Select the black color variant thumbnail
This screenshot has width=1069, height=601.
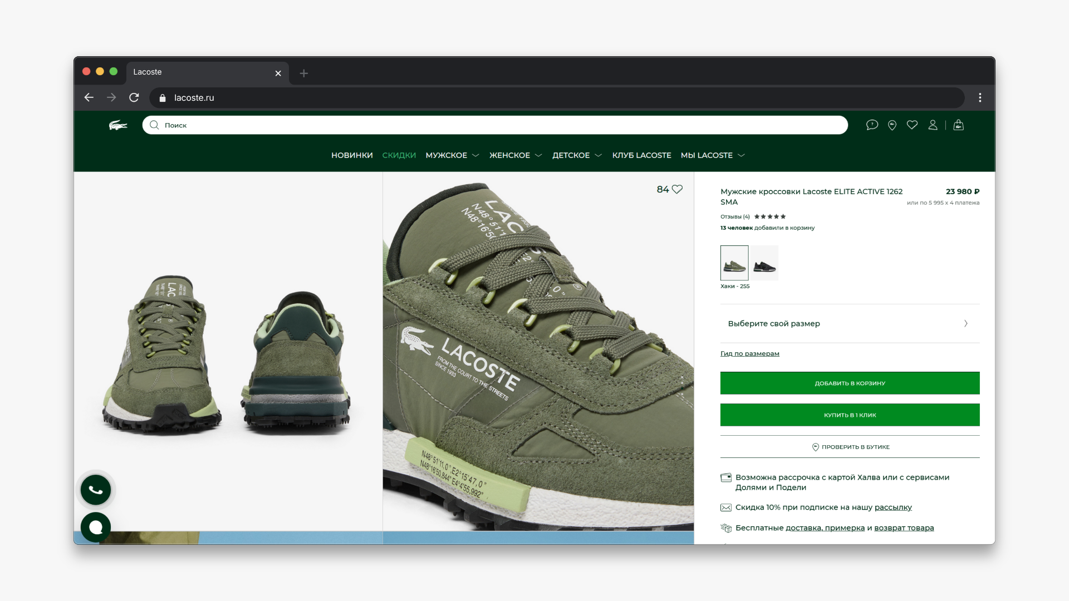pos(764,263)
